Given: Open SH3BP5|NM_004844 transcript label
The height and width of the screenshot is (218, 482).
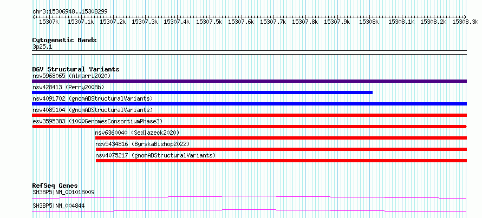Looking at the screenshot, I should tap(58, 206).
